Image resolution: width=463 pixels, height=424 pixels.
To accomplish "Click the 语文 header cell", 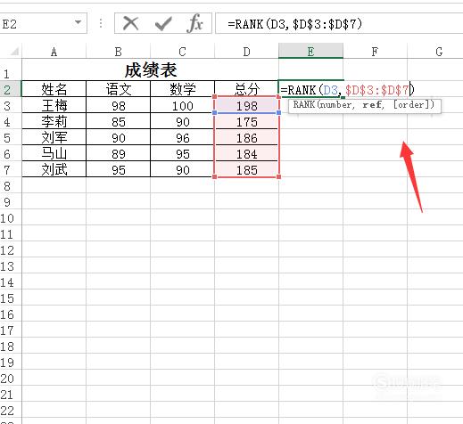I will [118, 89].
